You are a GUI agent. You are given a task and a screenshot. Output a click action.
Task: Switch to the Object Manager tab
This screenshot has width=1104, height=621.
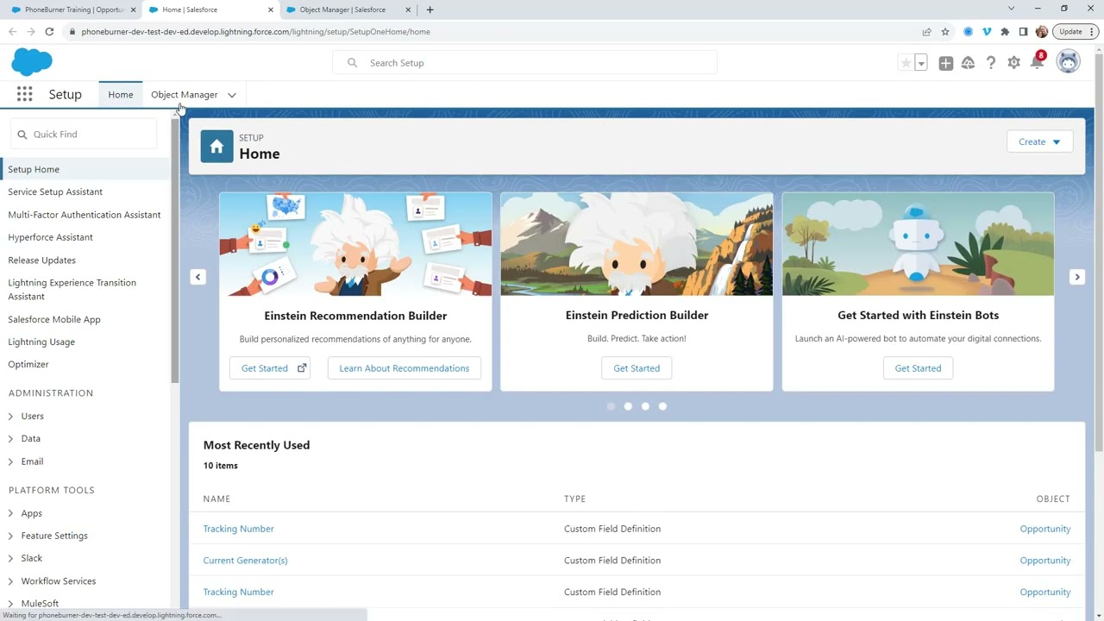tap(185, 95)
